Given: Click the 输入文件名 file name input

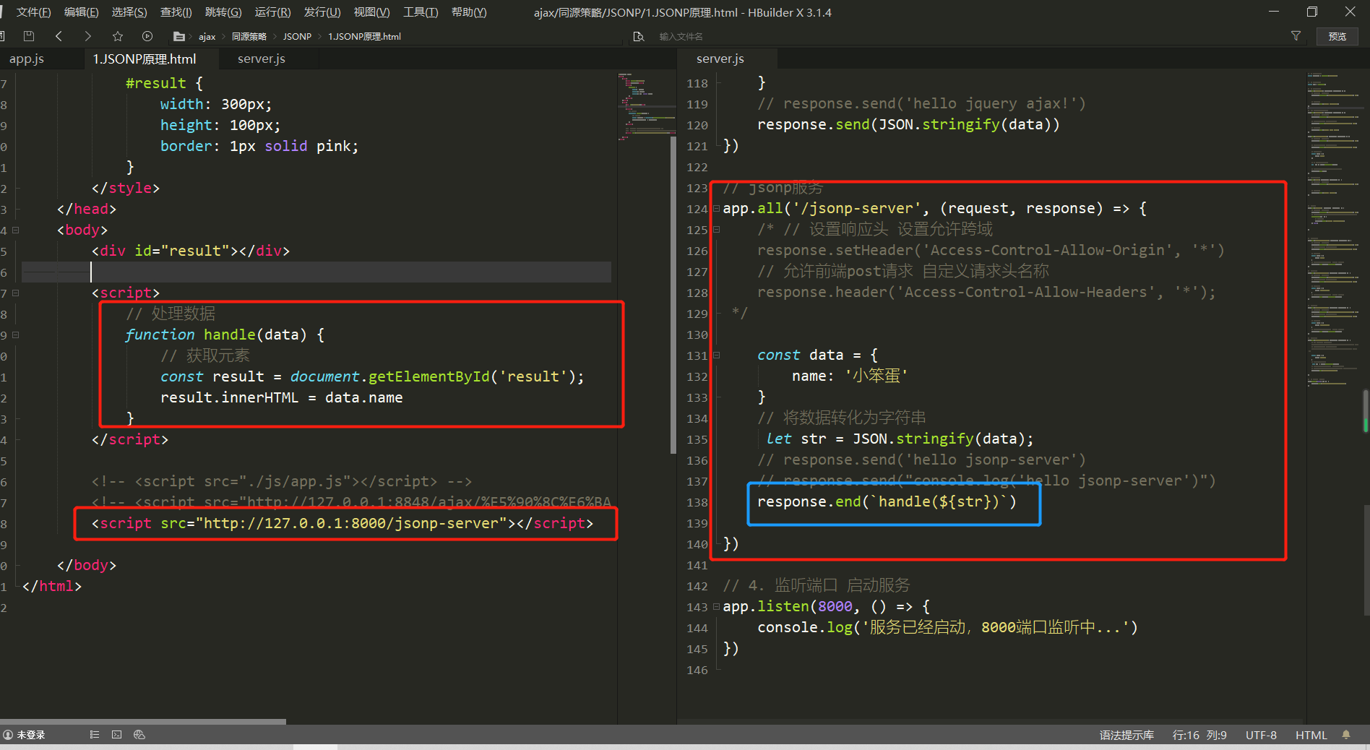Looking at the screenshot, I should (x=681, y=36).
